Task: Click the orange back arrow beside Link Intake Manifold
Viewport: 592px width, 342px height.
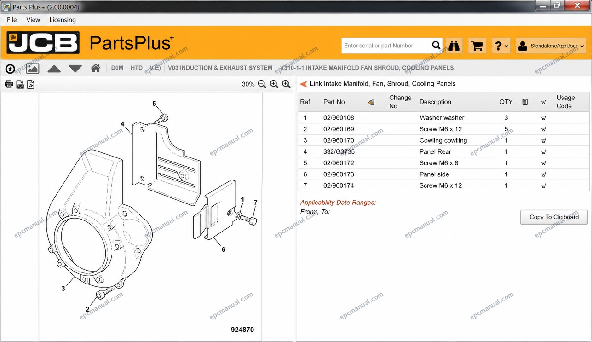Action: (303, 84)
